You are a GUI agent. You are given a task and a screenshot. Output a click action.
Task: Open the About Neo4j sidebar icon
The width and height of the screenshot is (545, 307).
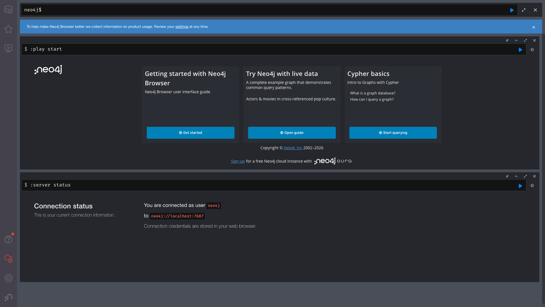[9, 297]
